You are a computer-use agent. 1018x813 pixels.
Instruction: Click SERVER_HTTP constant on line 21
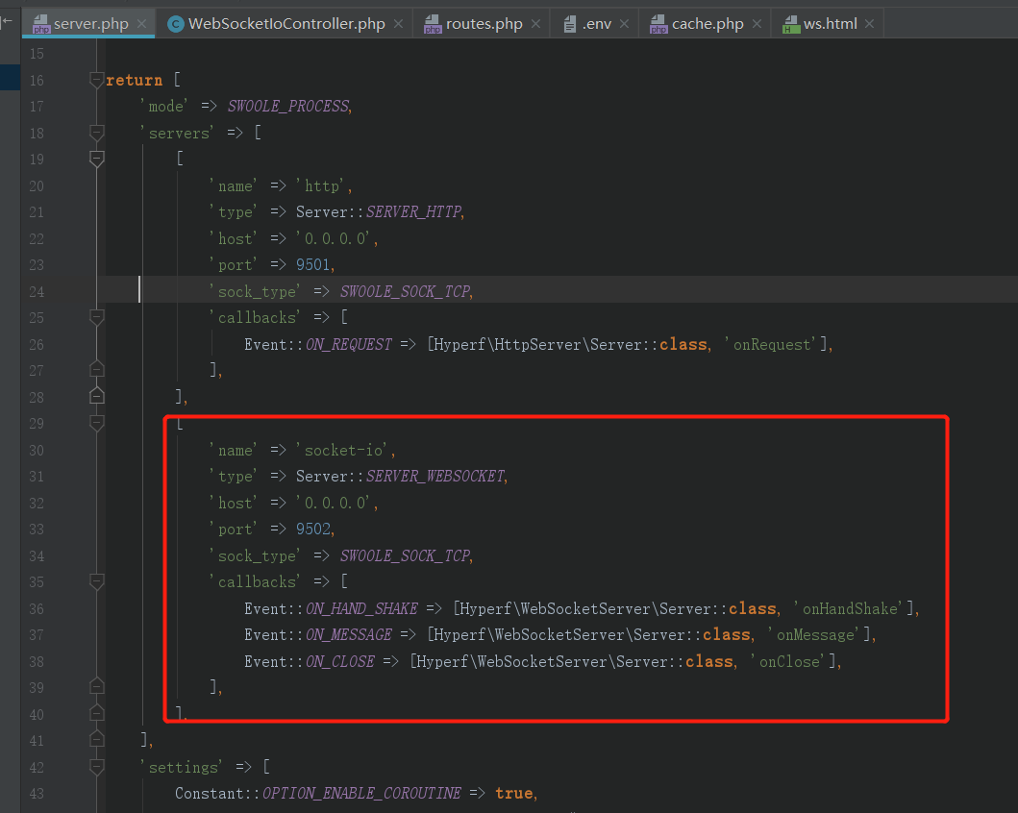pos(414,212)
